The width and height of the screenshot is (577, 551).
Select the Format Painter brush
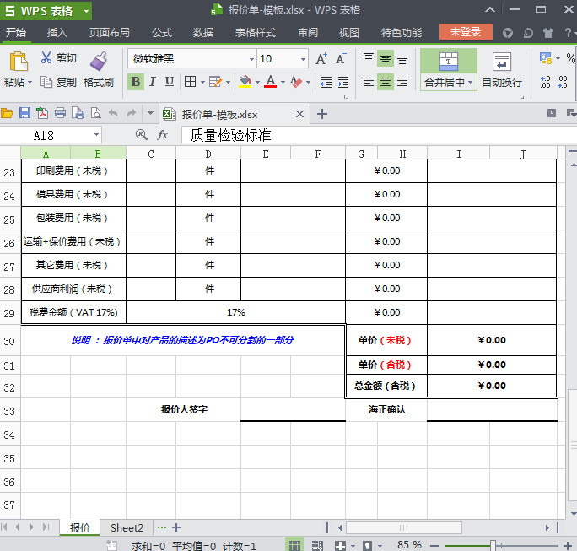(99, 61)
